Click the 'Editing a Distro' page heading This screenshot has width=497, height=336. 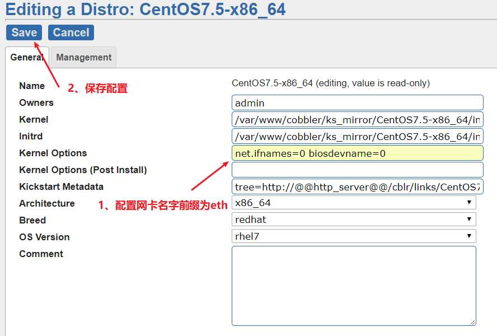click(x=146, y=9)
